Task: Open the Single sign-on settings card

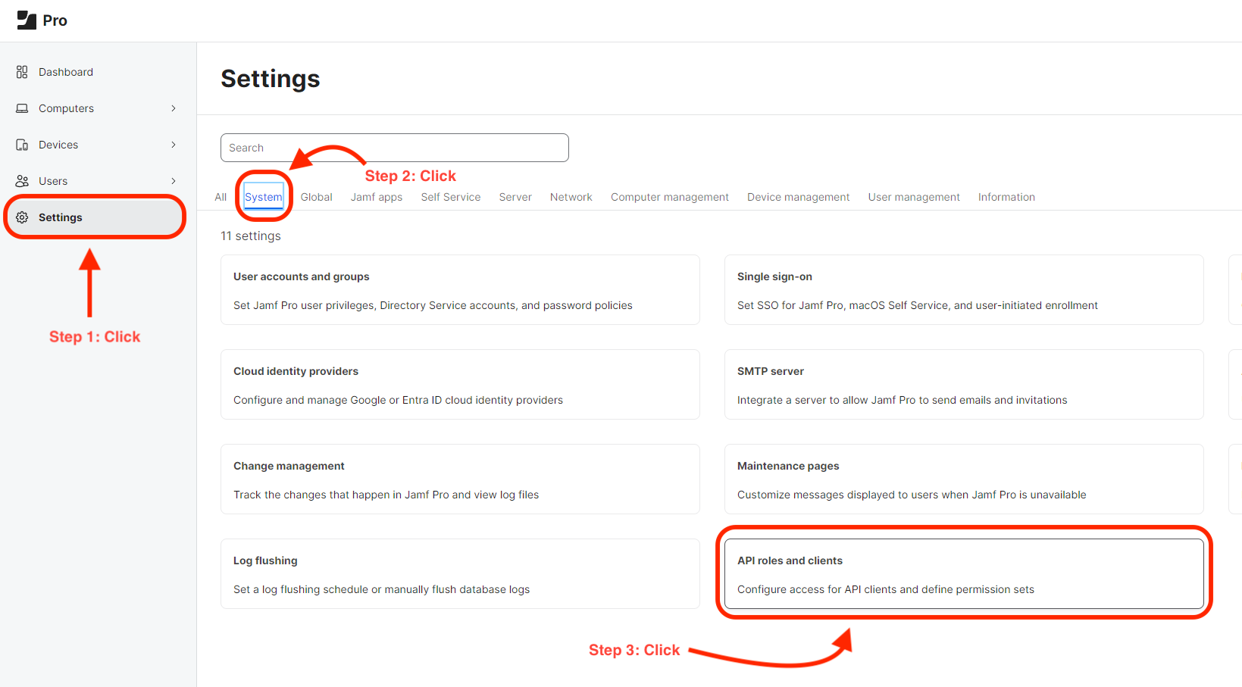Action: tap(963, 290)
